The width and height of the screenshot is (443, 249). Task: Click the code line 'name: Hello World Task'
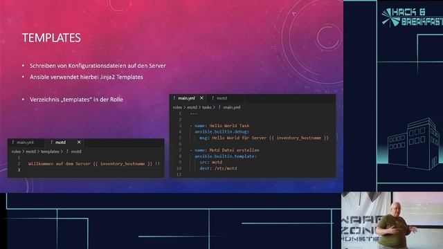pos(219,126)
